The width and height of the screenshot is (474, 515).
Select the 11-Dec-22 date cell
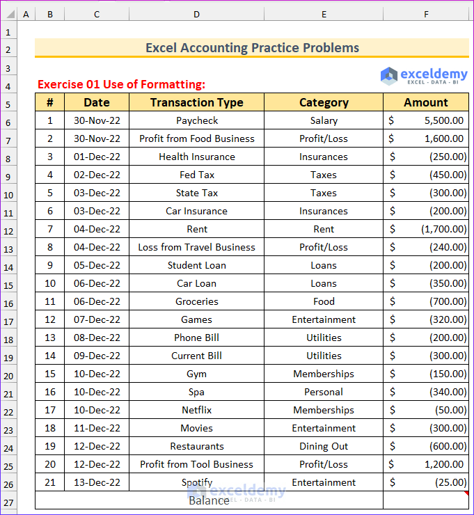point(97,428)
